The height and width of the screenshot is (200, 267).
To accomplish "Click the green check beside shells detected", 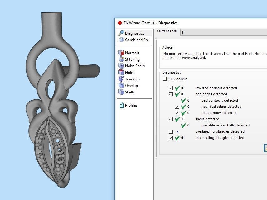I will tap(177, 119).
